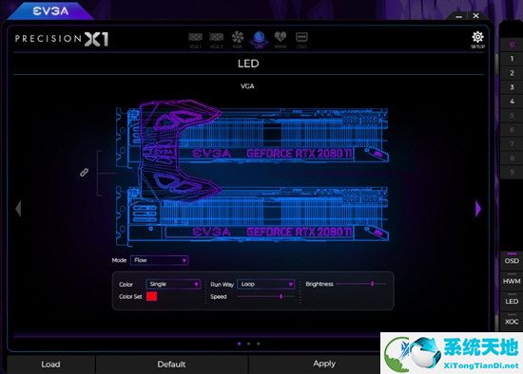This screenshot has height=374, width=523.
Task: Open the VGA 2 tab icon
Action: [217, 40]
